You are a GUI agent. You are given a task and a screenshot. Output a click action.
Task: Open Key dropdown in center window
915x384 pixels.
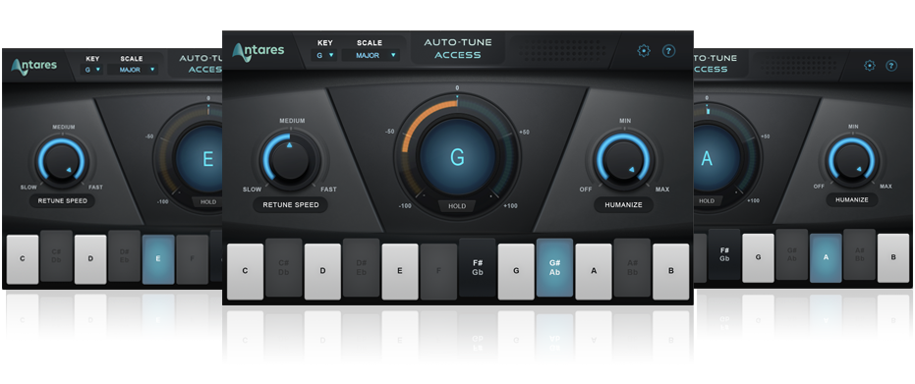[324, 55]
